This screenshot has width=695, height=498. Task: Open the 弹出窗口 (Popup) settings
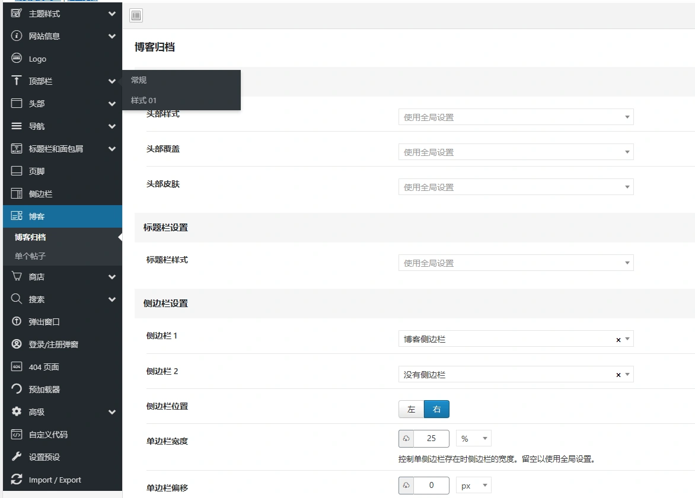44,321
